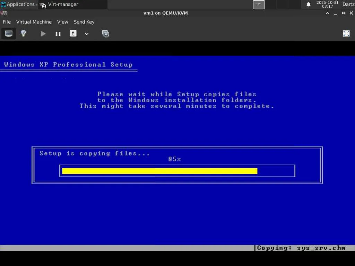Expand the shutdown options dropdown arrow
Screen dimensions: 355x266
point(86,34)
